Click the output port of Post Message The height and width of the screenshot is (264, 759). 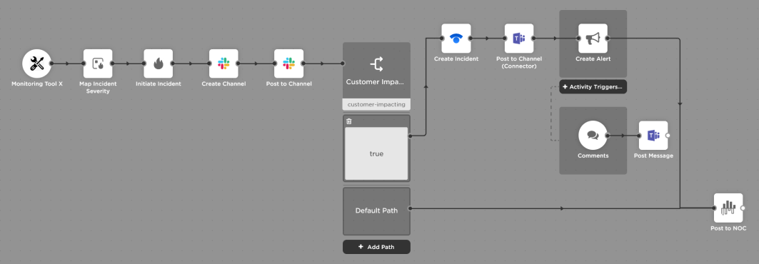tap(668, 136)
